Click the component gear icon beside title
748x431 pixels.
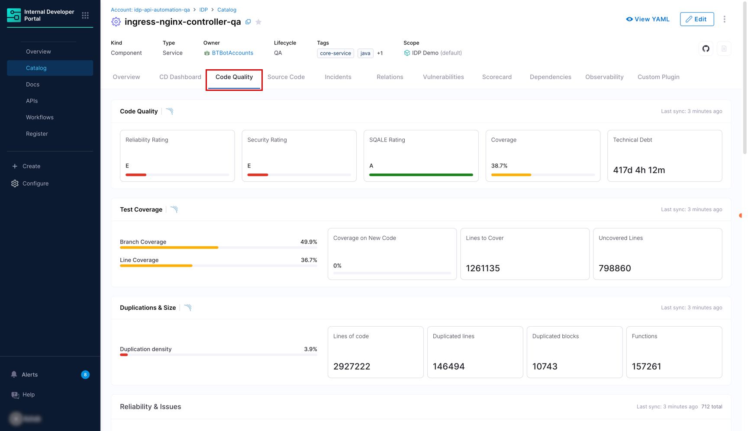point(116,22)
